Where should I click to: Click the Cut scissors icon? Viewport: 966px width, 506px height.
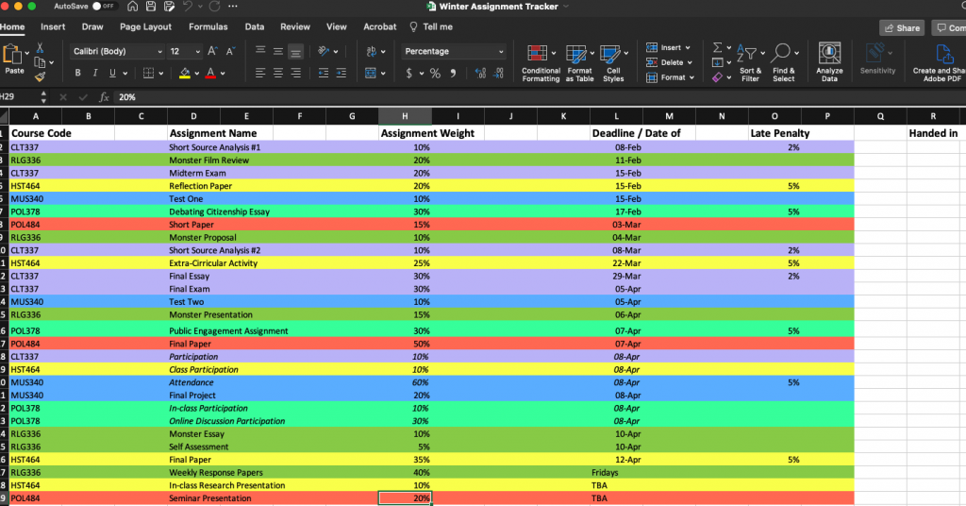[x=40, y=47]
